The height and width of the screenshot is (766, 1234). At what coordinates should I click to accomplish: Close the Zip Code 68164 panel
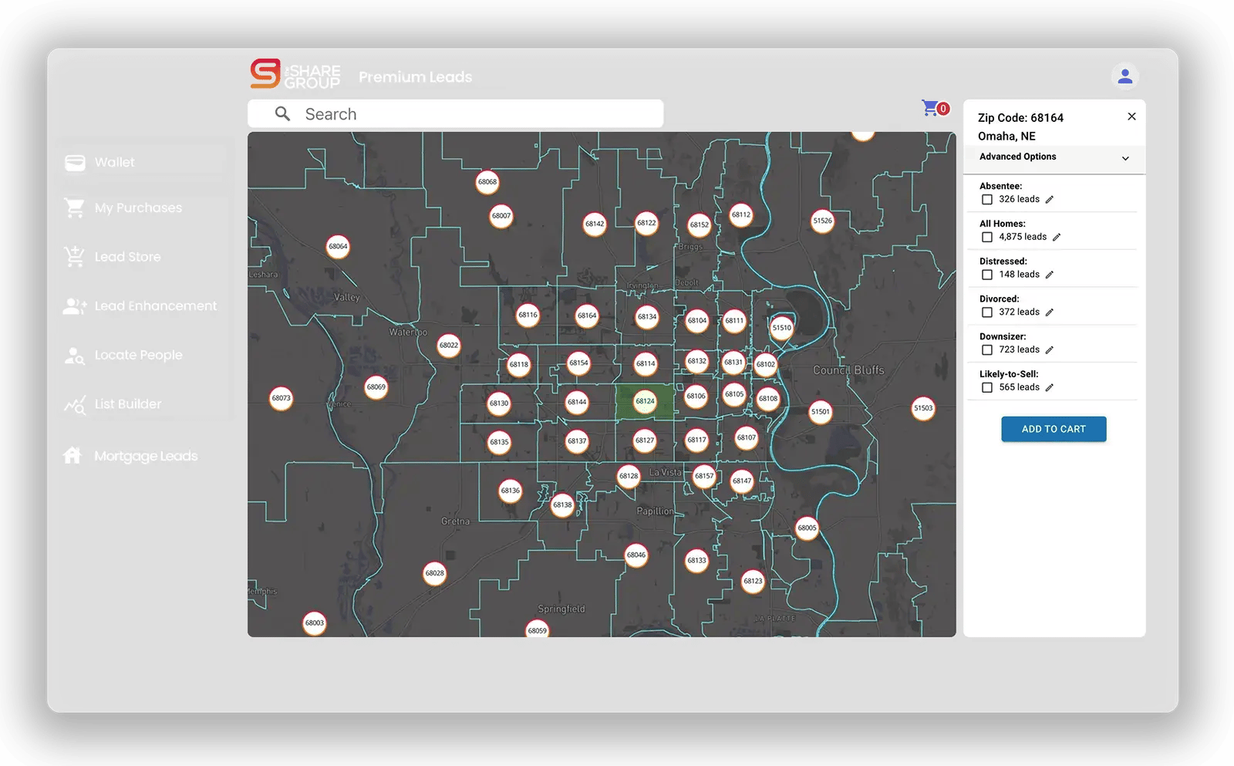coord(1131,116)
